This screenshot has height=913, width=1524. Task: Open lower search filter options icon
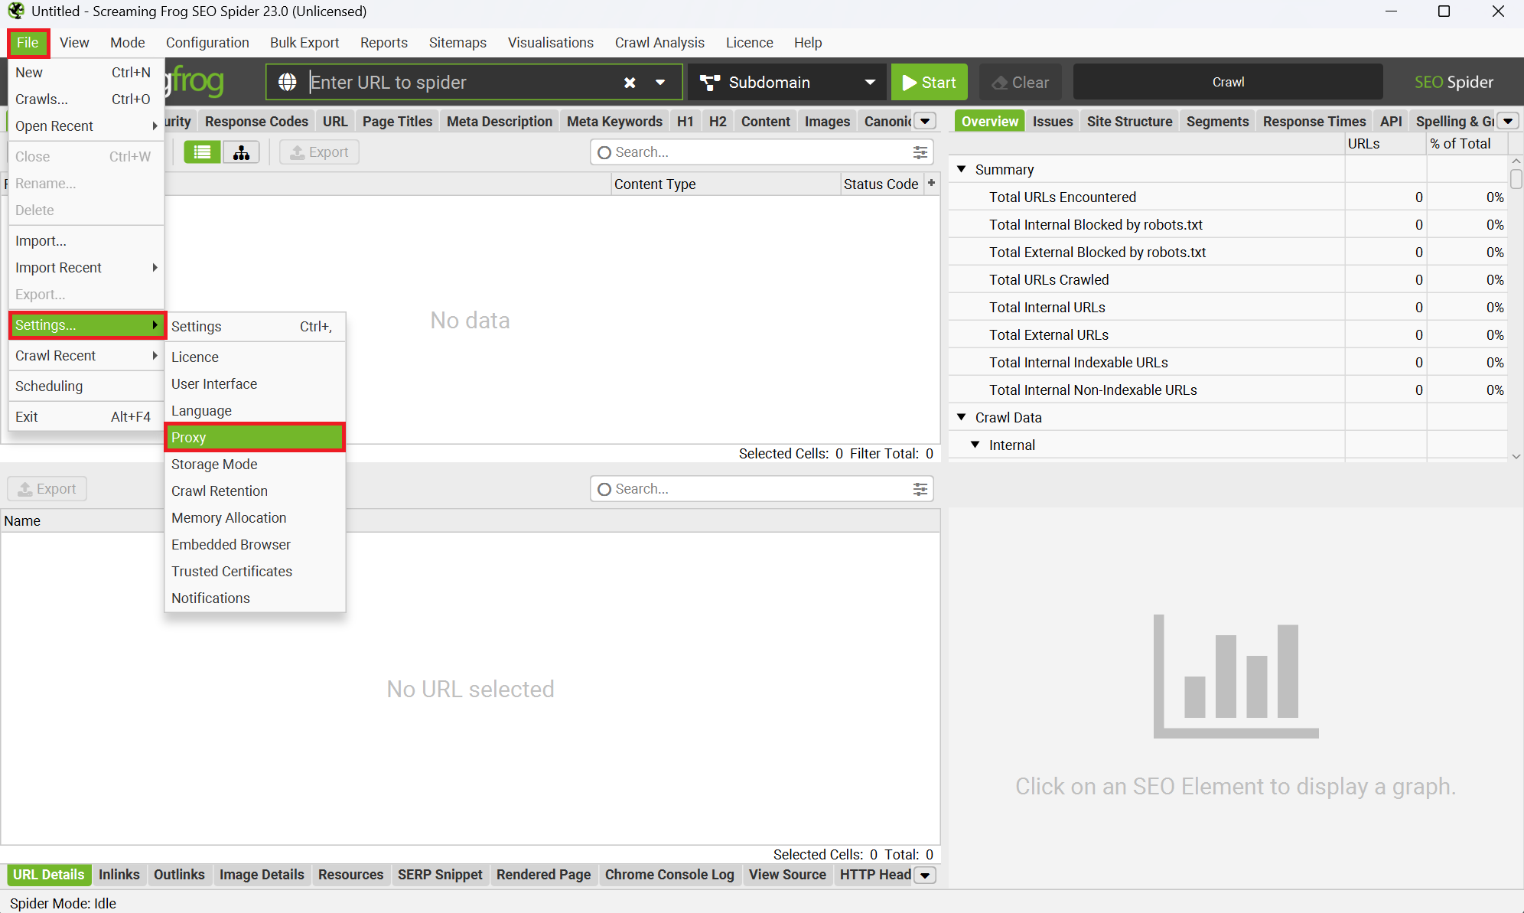tap(920, 489)
